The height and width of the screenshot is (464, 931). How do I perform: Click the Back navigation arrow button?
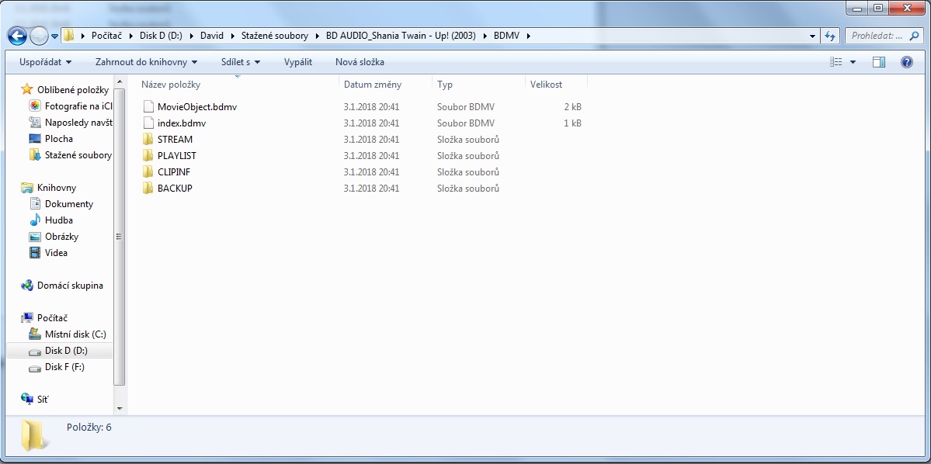coord(17,36)
